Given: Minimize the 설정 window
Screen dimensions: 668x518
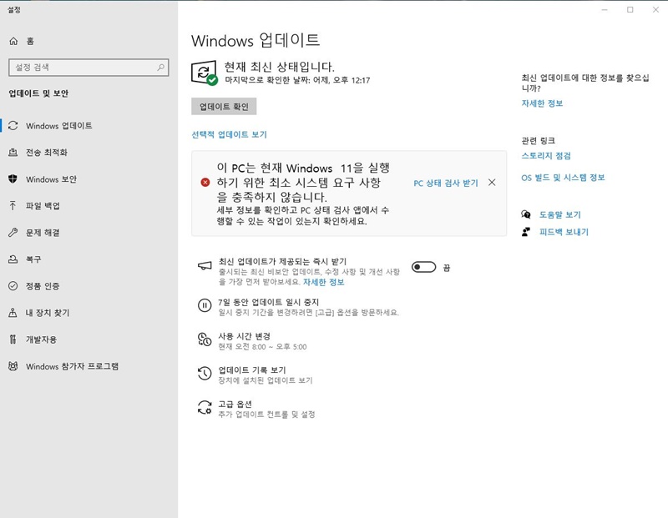Looking at the screenshot, I should pos(605,10).
